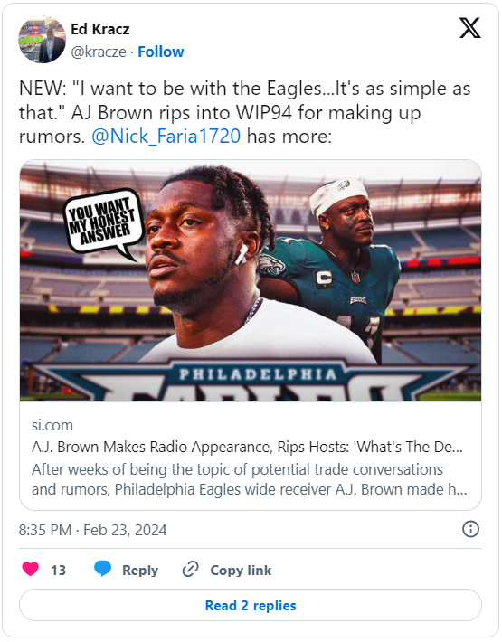This screenshot has width=502, height=642.
Task: Click the Reply text button
Action: click(x=140, y=571)
